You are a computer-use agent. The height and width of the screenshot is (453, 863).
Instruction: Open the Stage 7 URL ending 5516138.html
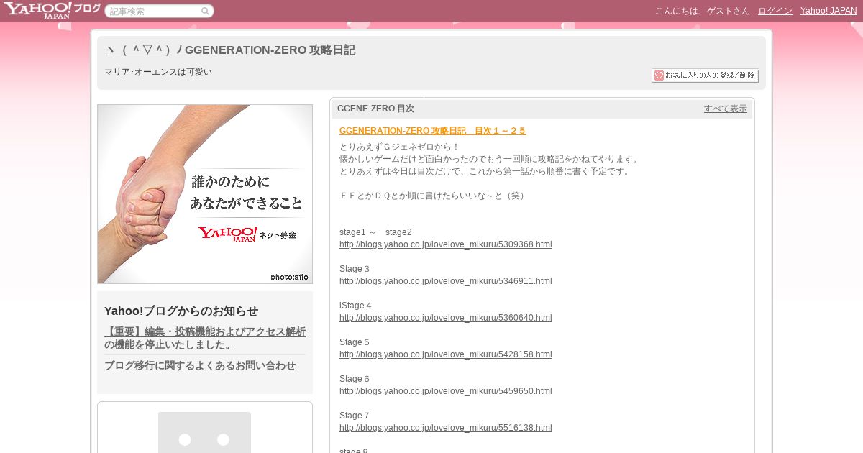pos(446,428)
